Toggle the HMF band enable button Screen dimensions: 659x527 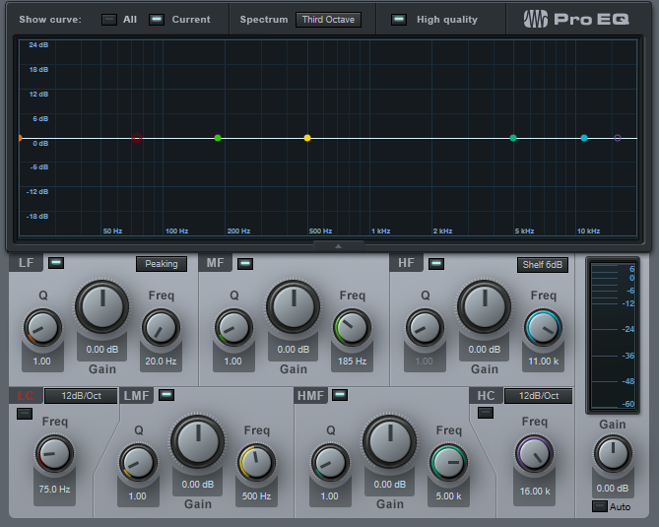coord(340,395)
